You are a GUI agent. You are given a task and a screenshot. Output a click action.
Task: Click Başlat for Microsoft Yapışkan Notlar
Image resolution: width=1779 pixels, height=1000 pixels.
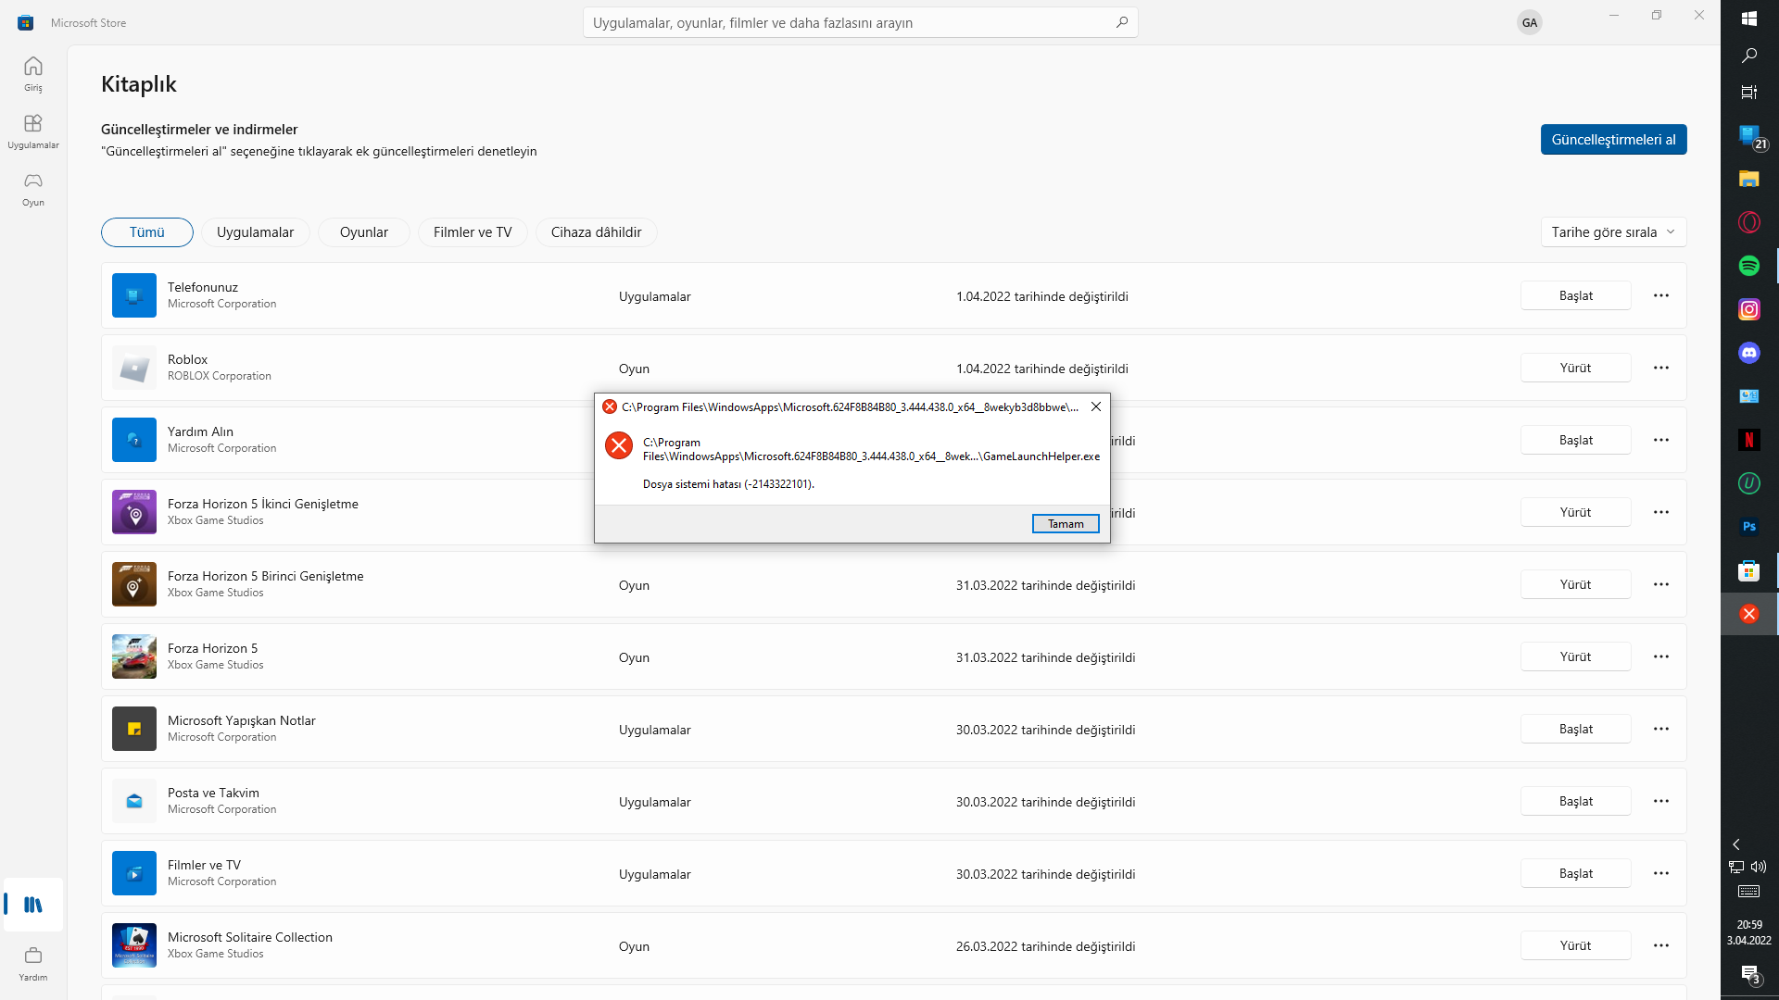coord(1575,729)
